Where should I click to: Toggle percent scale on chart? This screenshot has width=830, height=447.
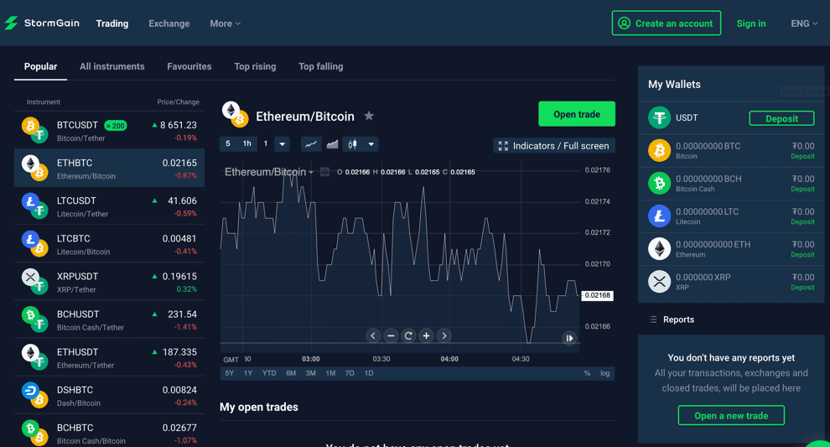[x=587, y=373]
